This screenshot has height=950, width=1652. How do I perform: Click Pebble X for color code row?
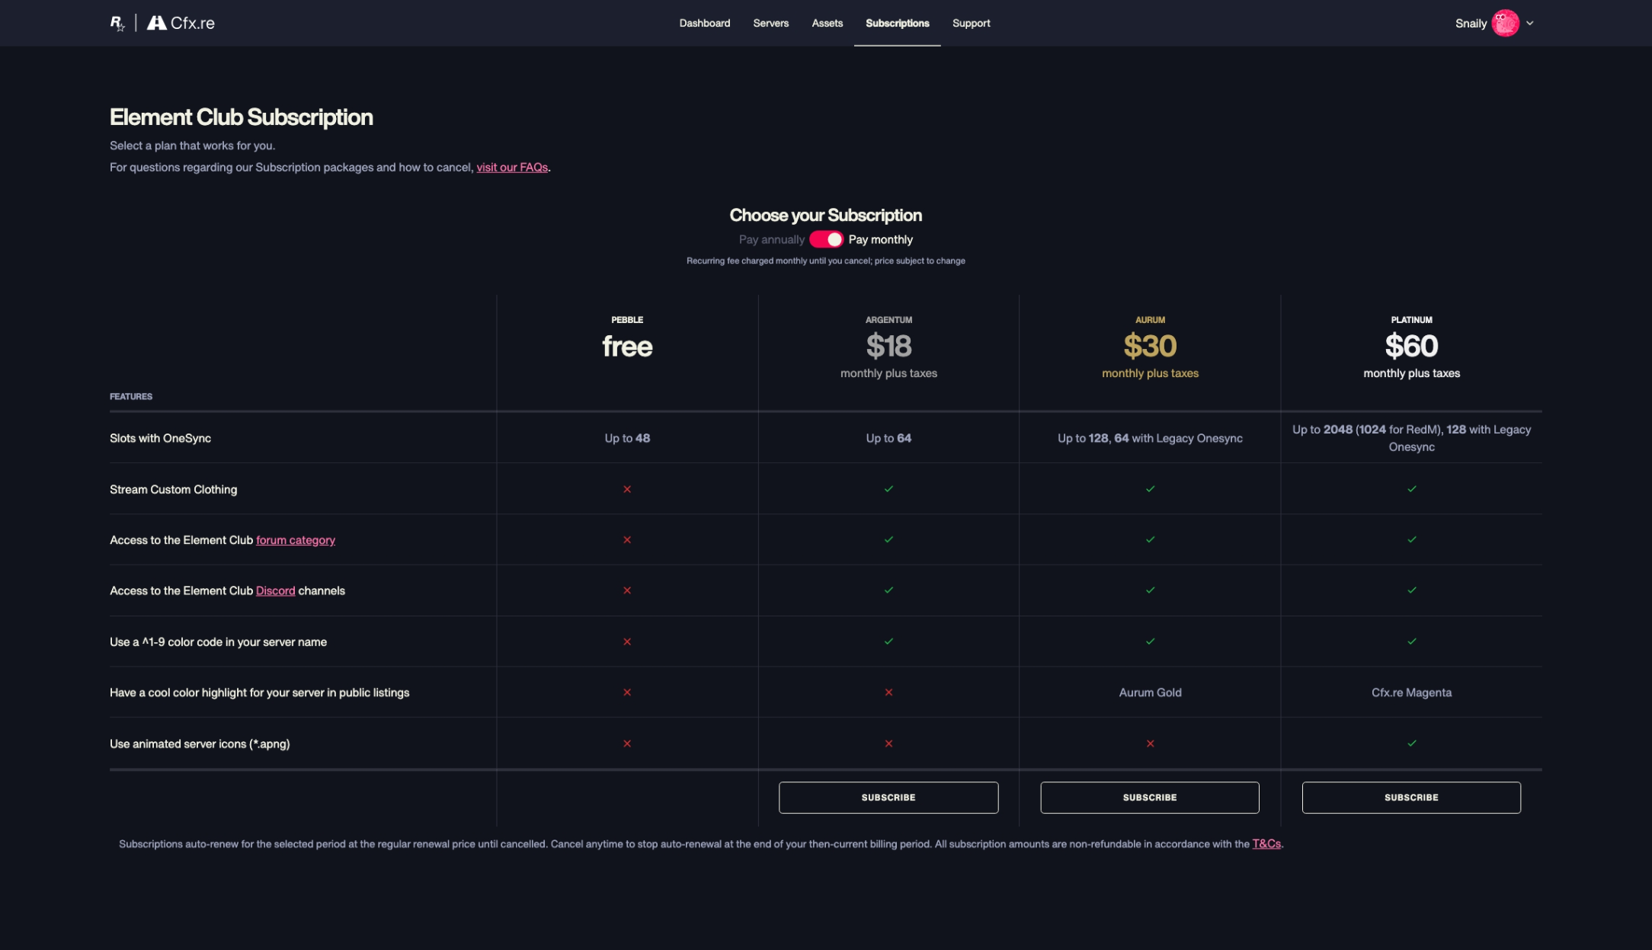tap(627, 641)
